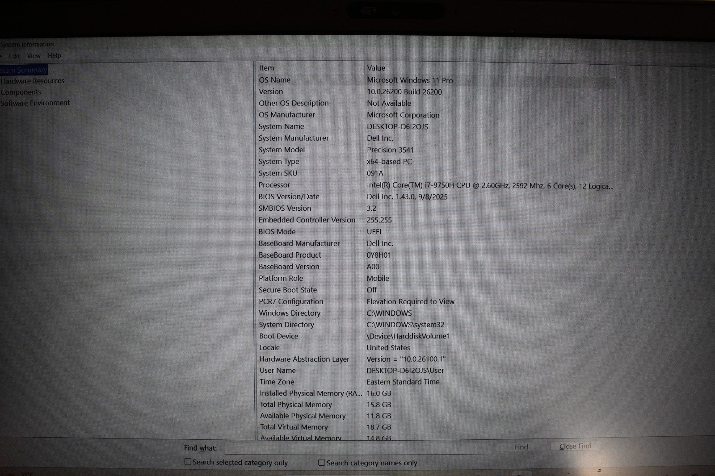Select the Time Zone row
This screenshot has height=476, width=715.
pos(436,382)
